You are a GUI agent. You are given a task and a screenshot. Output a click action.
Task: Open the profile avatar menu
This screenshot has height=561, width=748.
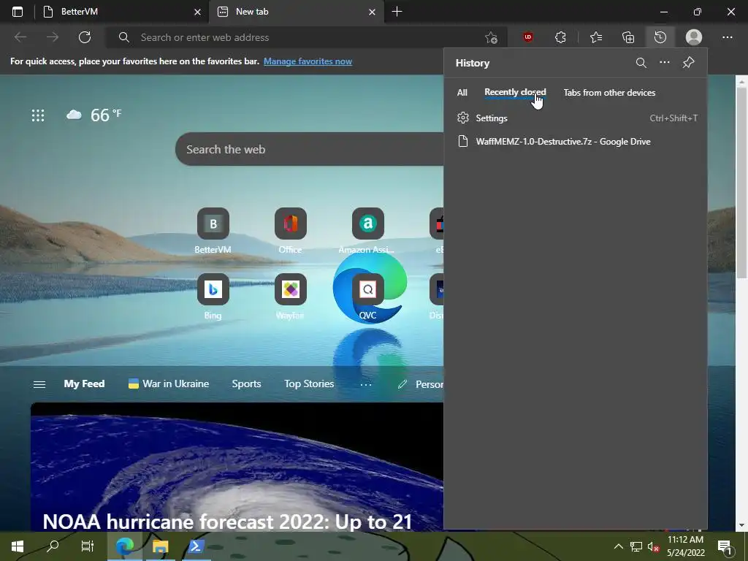pyautogui.click(x=694, y=37)
